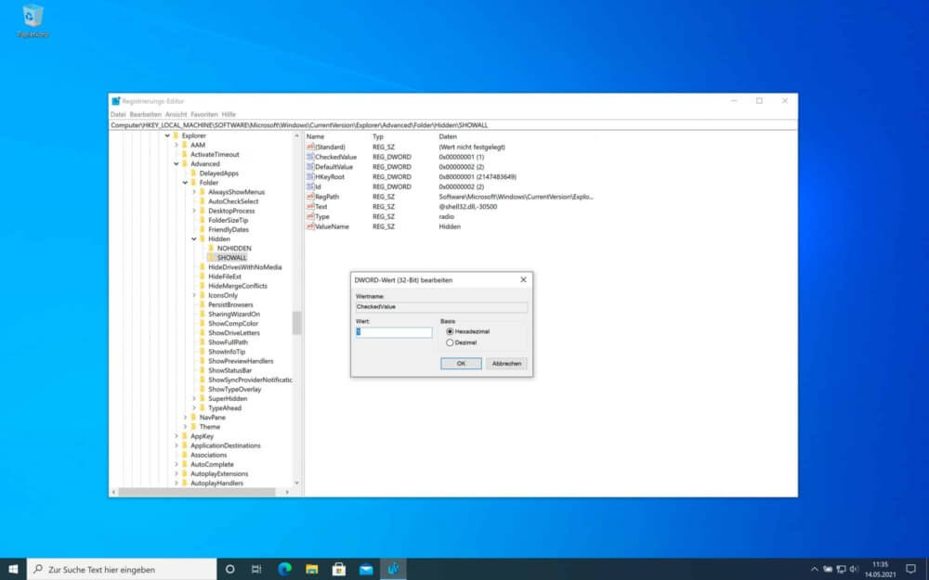Select the RegPath string value icon
The width and height of the screenshot is (929, 580).
(x=310, y=197)
